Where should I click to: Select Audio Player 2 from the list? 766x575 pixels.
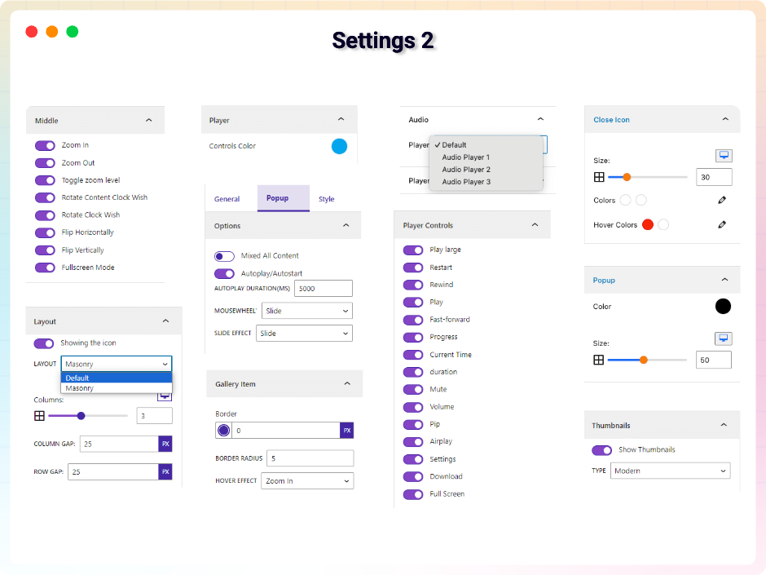coord(466,170)
